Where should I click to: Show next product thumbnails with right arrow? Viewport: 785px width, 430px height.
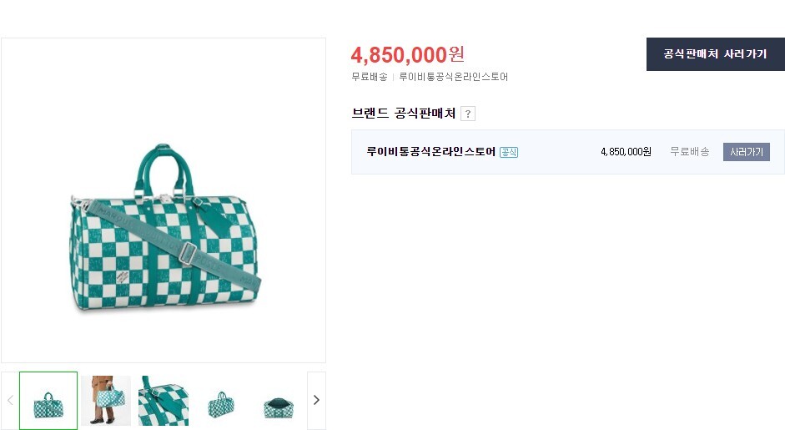316,400
